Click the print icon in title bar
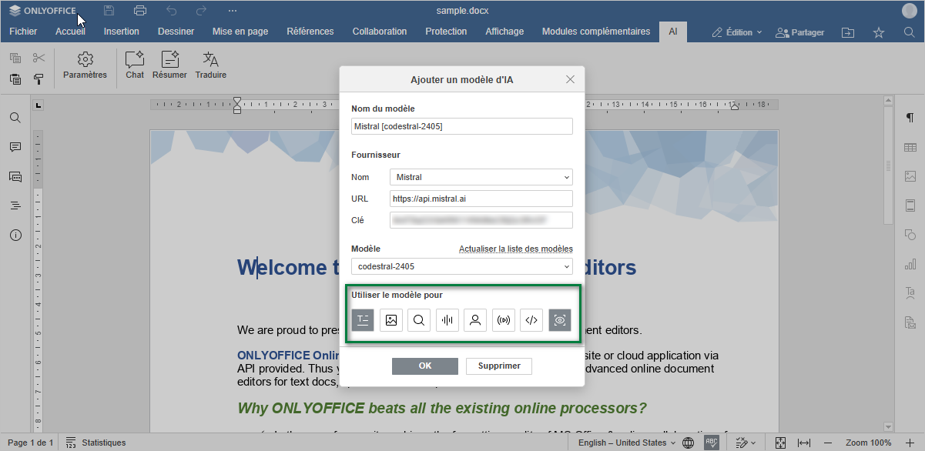This screenshot has height=451, width=925. click(x=139, y=11)
